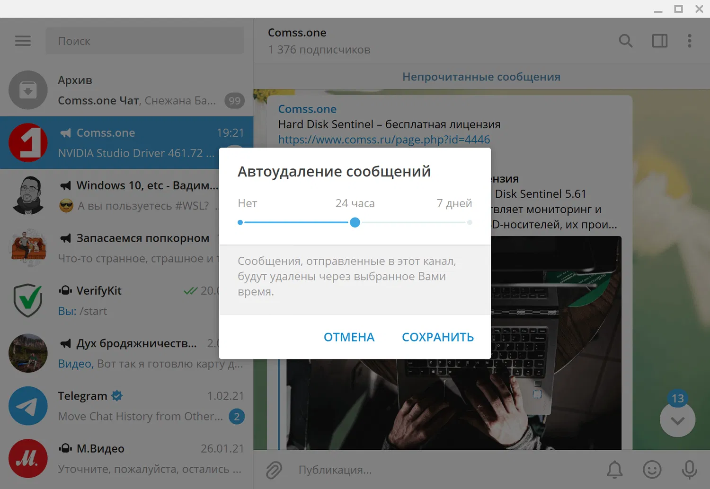
Task: Set auto-delete slider to 7 дней
Action: pos(470,222)
